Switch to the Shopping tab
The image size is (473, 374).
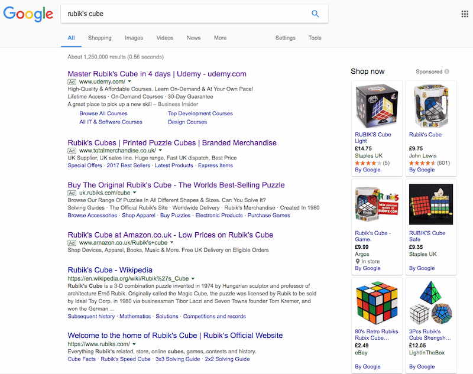click(99, 38)
